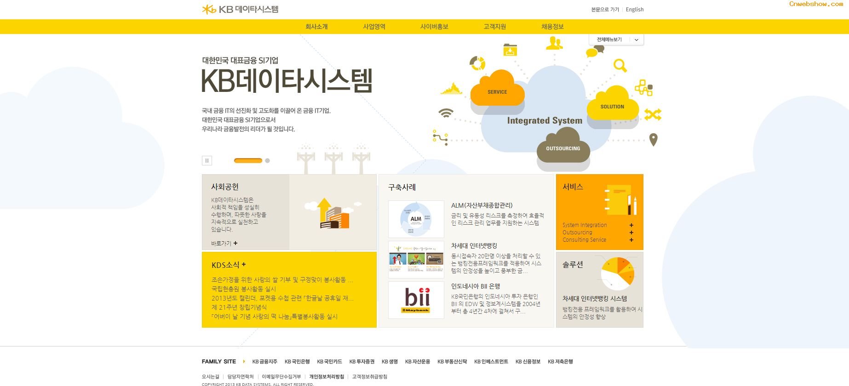
Task: Open the 회사소개 menu
Action: [x=316, y=27]
